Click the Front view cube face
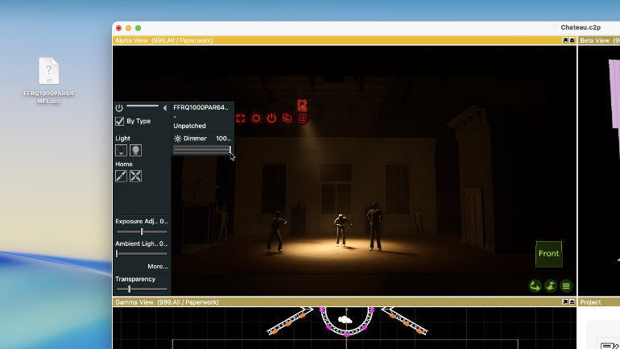This screenshot has width=620, height=349. (x=548, y=254)
